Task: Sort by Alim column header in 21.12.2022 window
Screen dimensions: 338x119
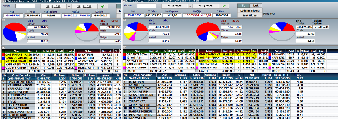Action: 164,75
